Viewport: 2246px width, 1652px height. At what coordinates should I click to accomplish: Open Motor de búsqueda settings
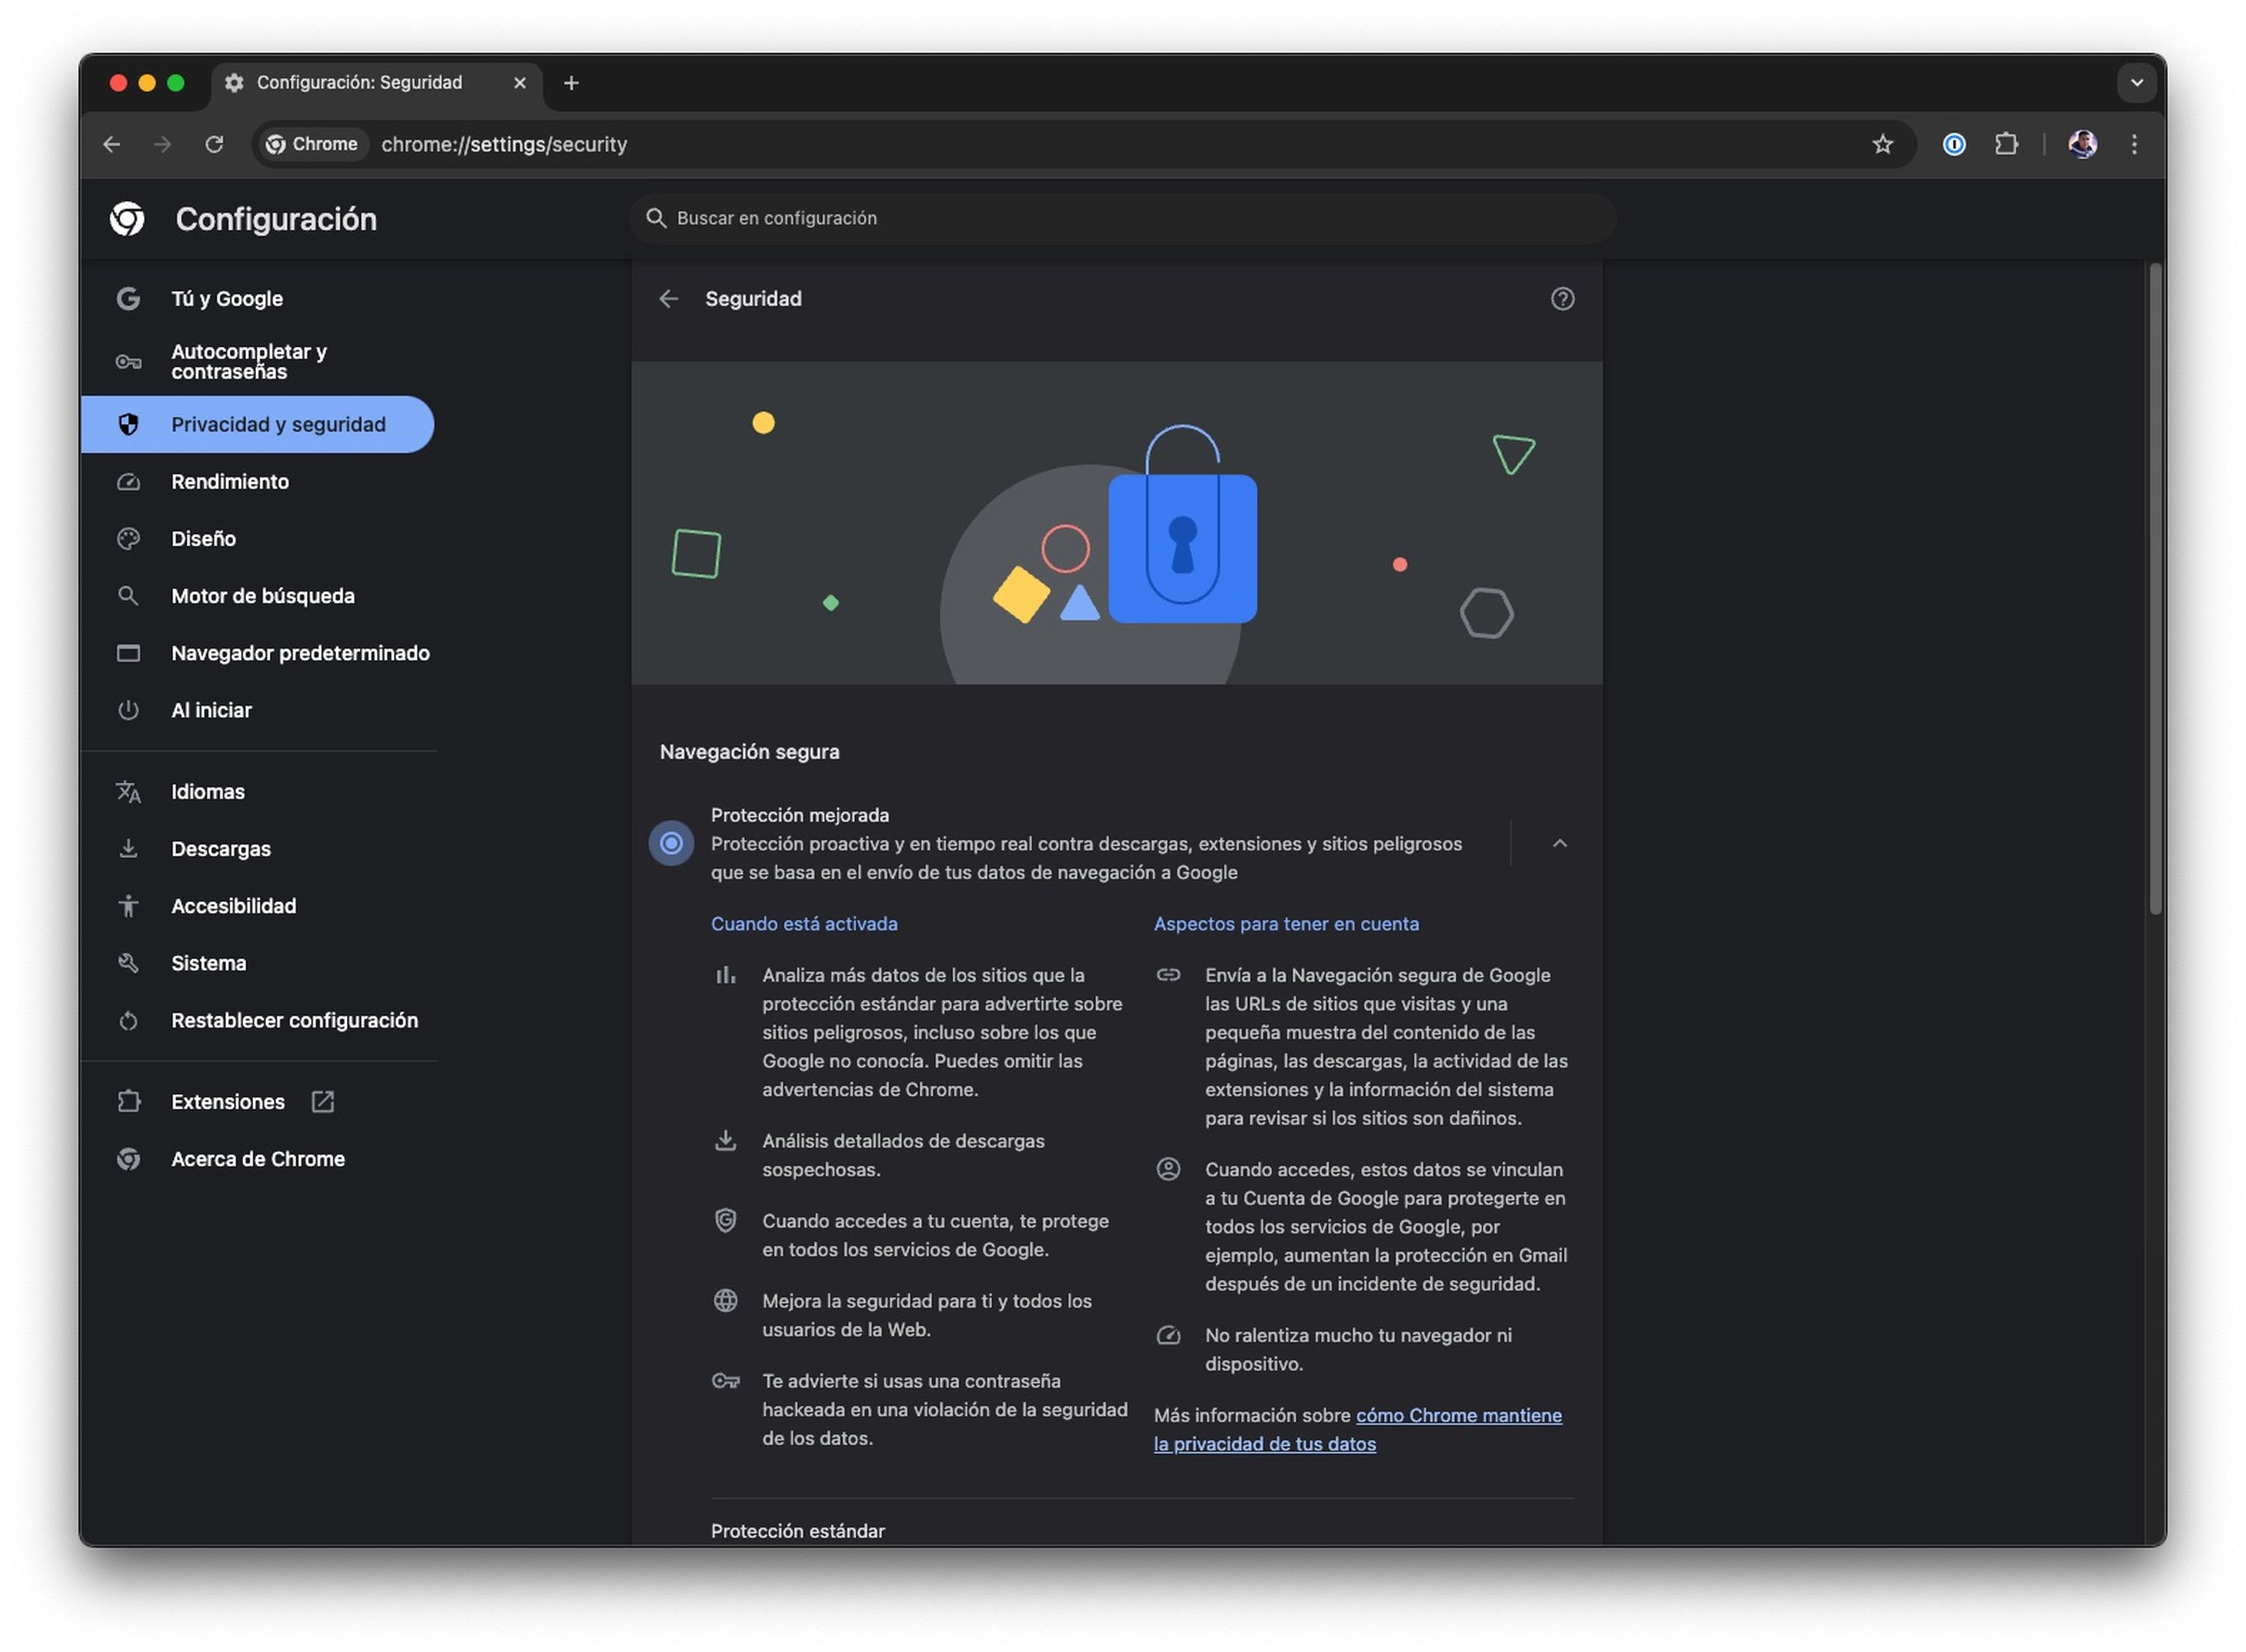(262, 596)
